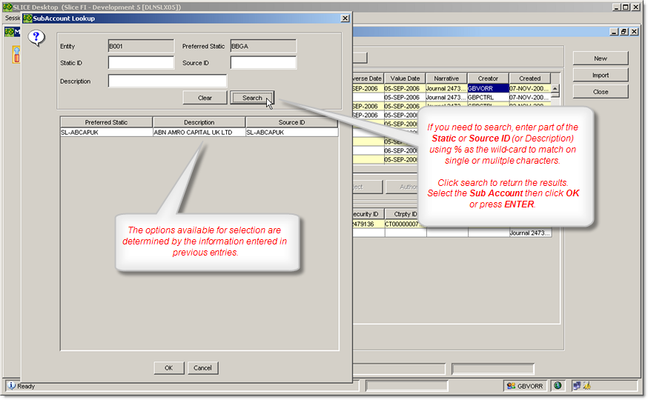Confirm selection with the OK button
This screenshot has height=400, width=648.
[x=168, y=367]
